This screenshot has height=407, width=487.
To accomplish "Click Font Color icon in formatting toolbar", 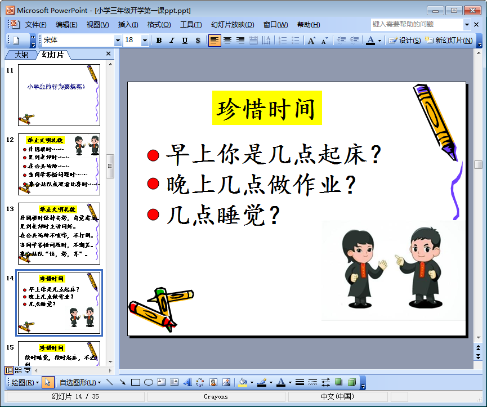I will [x=370, y=41].
